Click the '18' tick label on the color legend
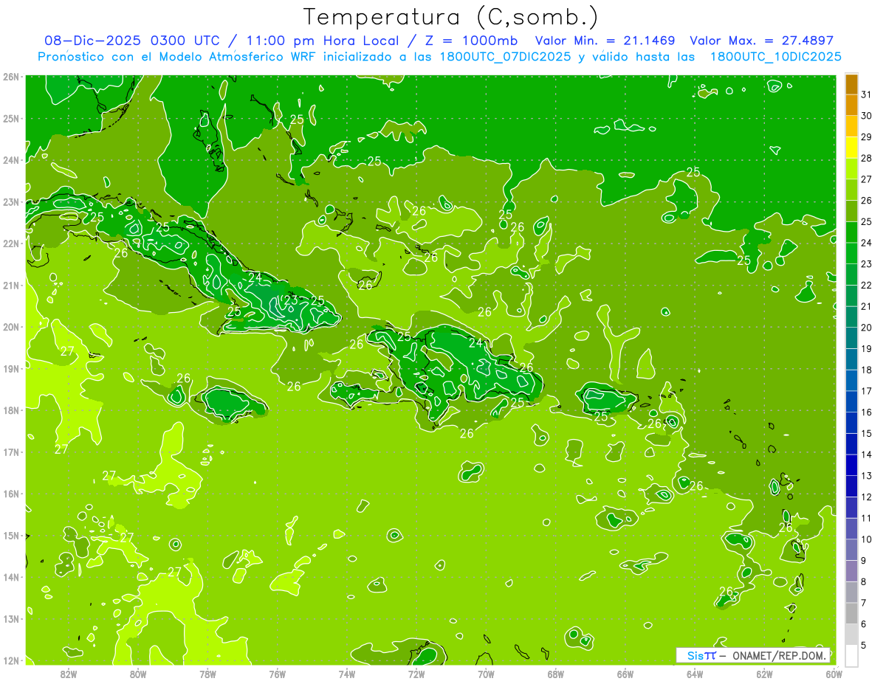886x684 pixels. click(866, 370)
